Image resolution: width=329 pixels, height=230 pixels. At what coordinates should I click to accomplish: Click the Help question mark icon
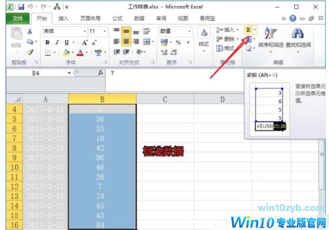[x=293, y=18]
